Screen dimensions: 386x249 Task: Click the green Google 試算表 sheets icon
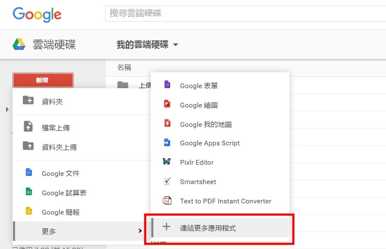click(29, 191)
